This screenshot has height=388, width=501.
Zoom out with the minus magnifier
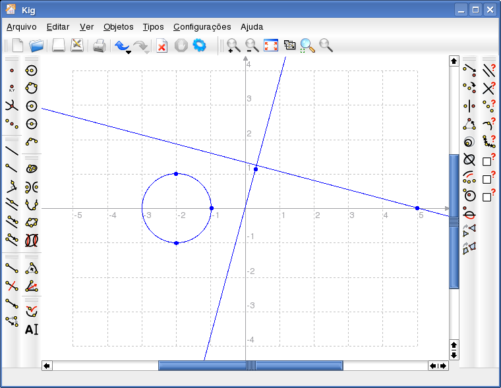pyautogui.click(x=252, y=45)
